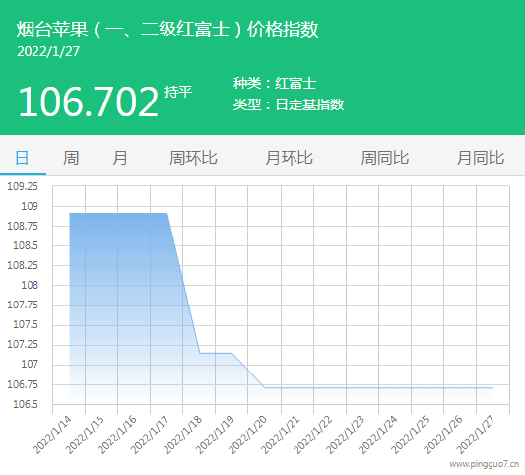Show the 周环比 week-over-week tab
This screenshot has height=475, width=525.
pyautogui.click(x=193, y=158)
